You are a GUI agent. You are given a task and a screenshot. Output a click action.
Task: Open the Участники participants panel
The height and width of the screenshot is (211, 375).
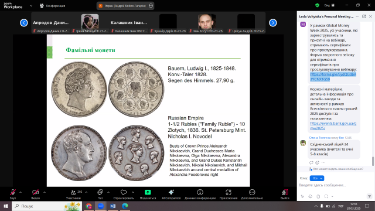click(73, 194)
